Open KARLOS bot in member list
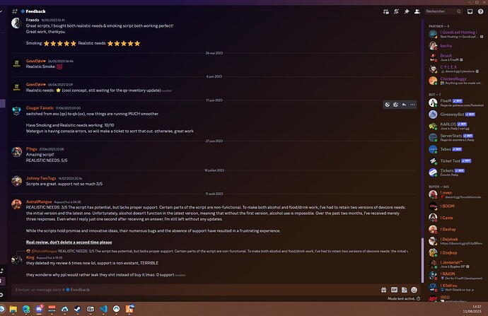This screenshot has width=488, height=316. [455, 126]
